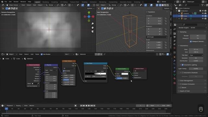Toggle Use Nodes checkbox

(x=42, y=54)
